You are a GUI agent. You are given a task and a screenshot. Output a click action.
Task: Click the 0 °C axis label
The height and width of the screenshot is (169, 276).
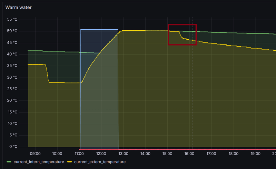click(13, 147)
